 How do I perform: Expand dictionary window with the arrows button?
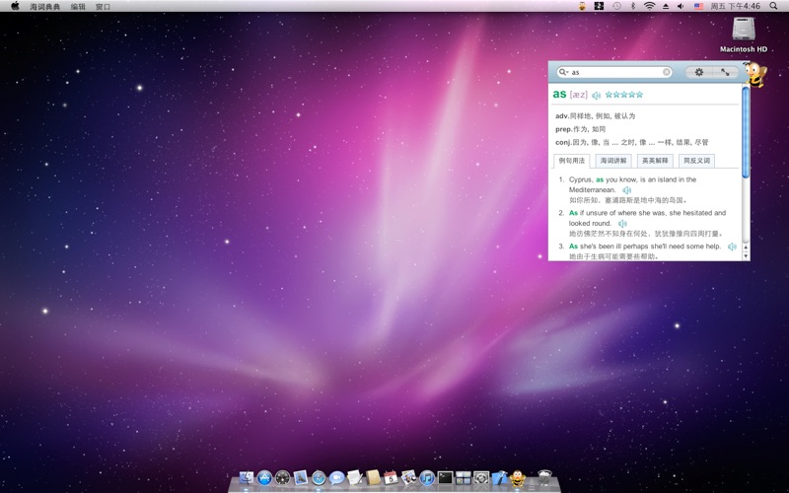725,72
